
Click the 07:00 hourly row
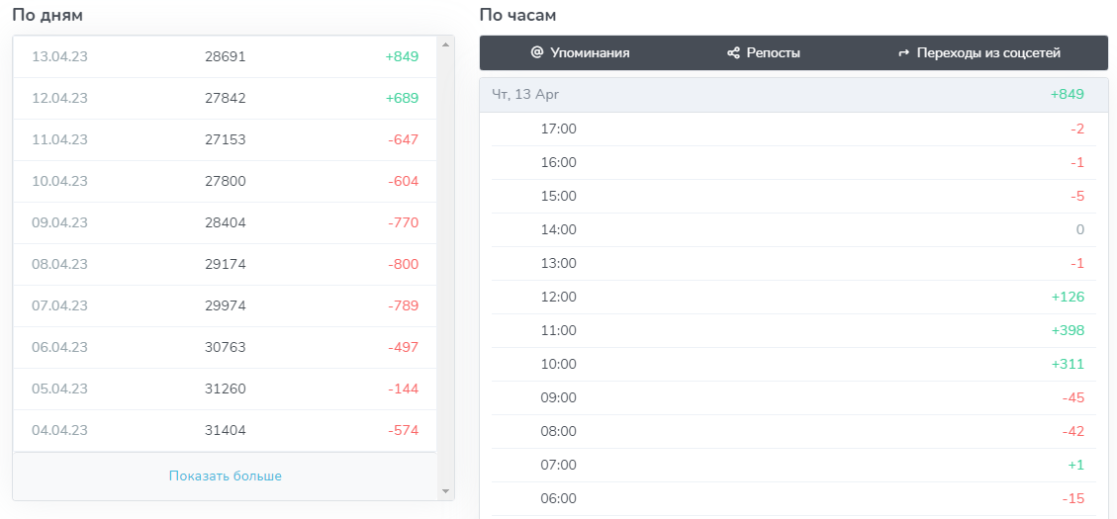tap(793, 465)
